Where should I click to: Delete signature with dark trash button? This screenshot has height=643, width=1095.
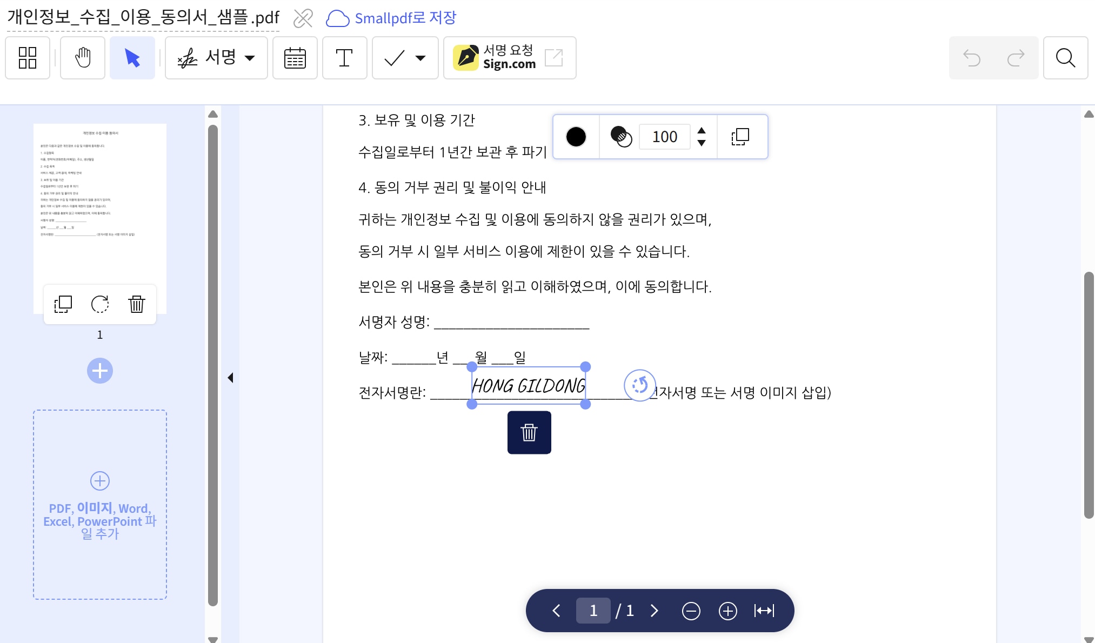click(x=529, y=432)
